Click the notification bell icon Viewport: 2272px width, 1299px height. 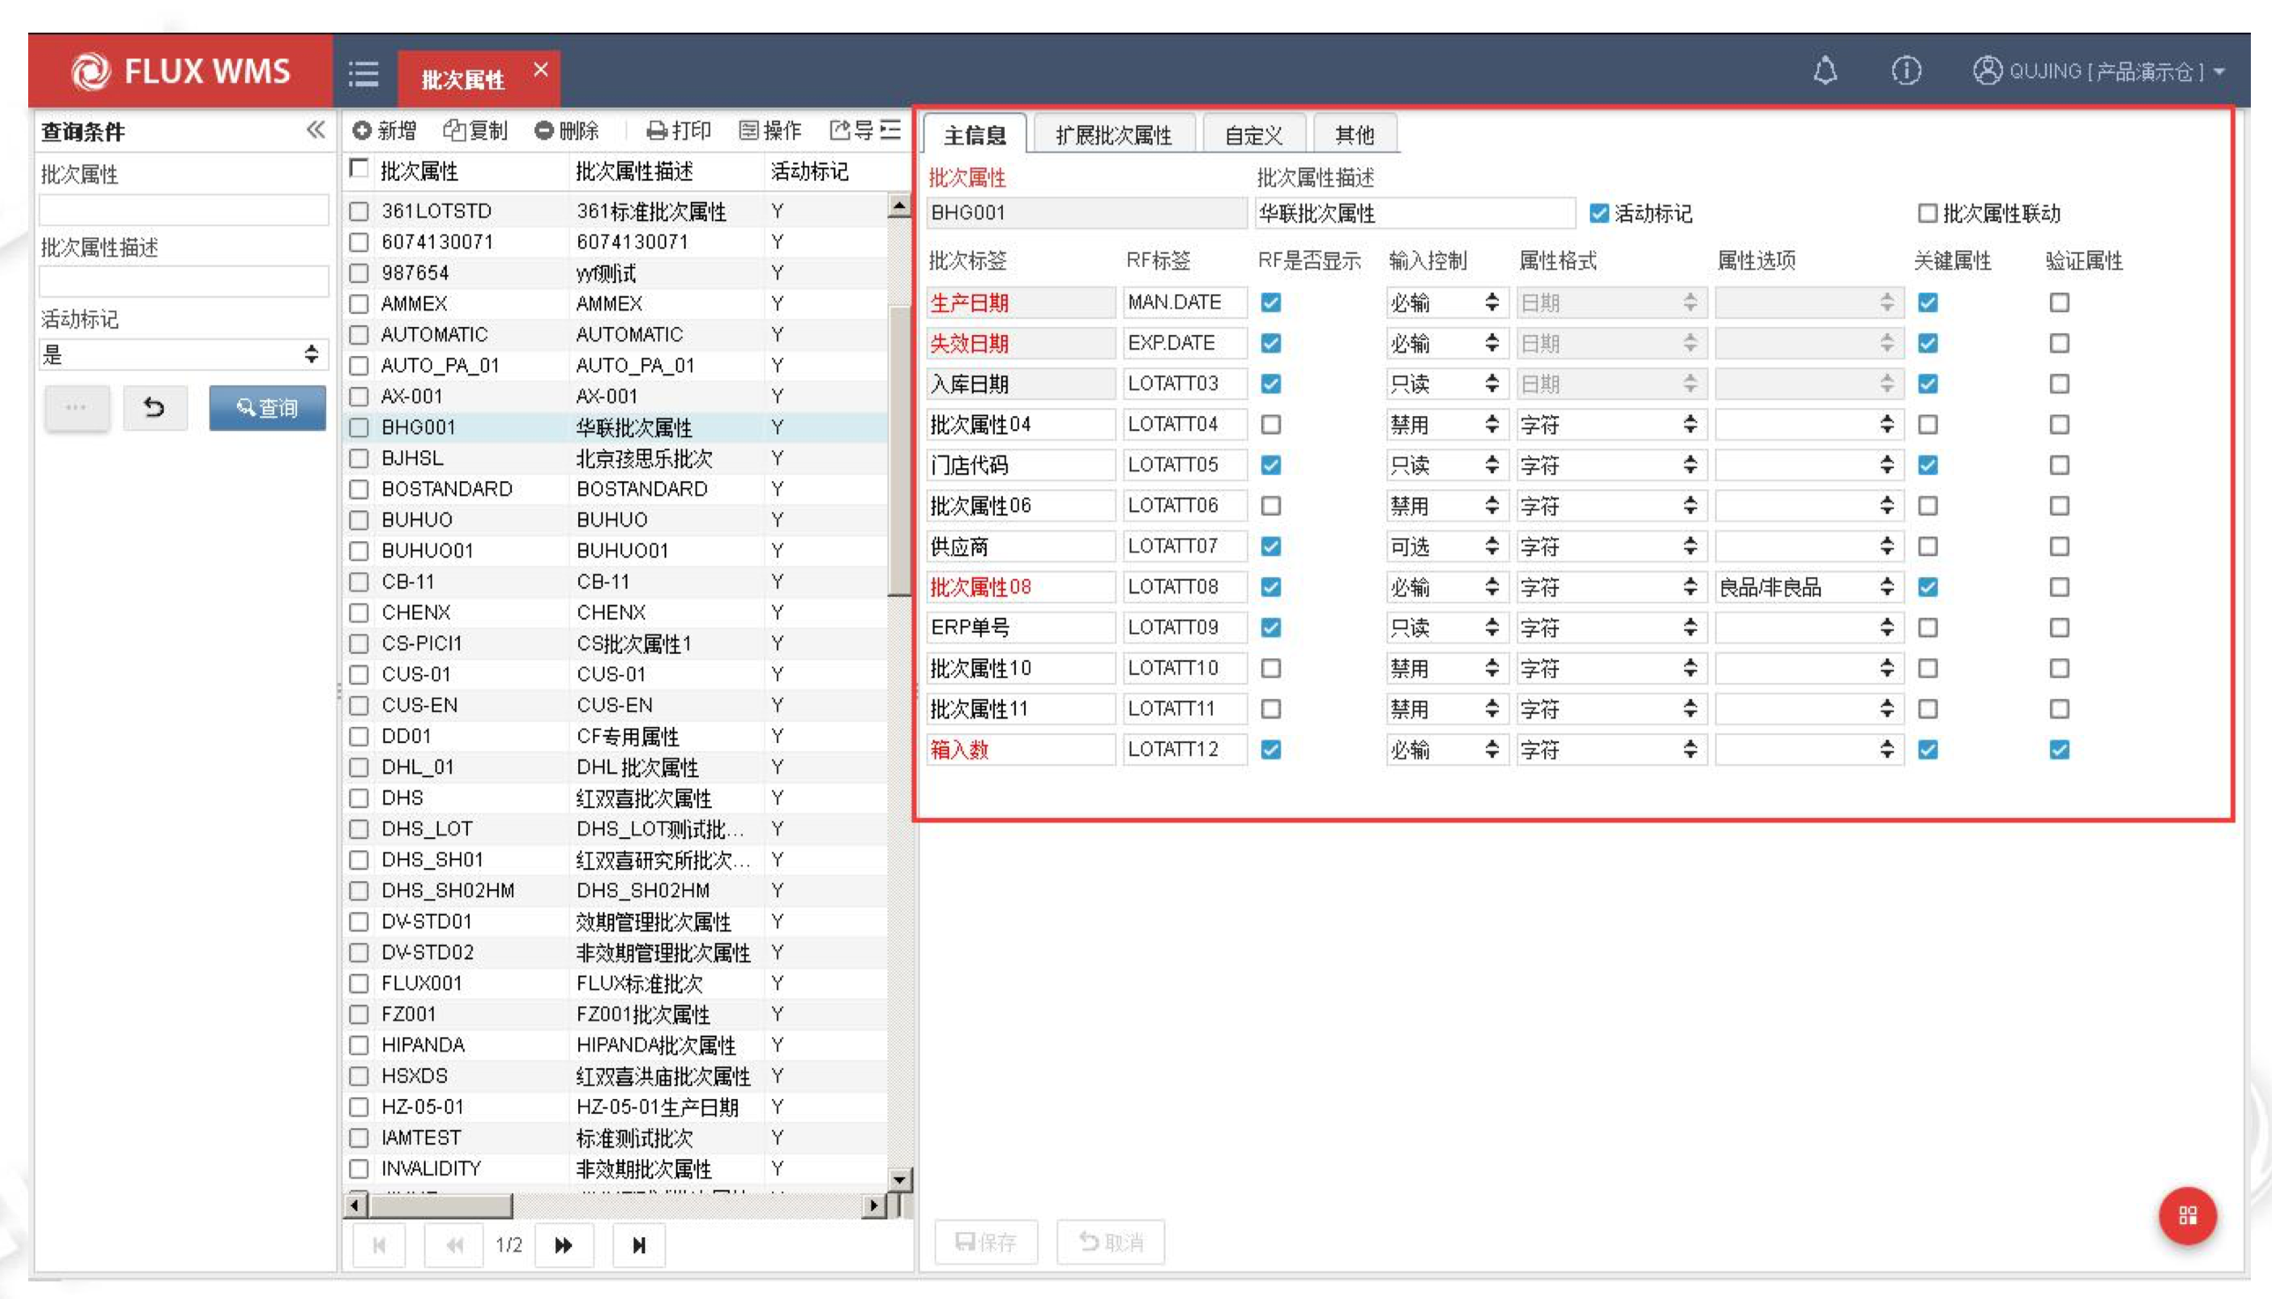pos(1825,71)
